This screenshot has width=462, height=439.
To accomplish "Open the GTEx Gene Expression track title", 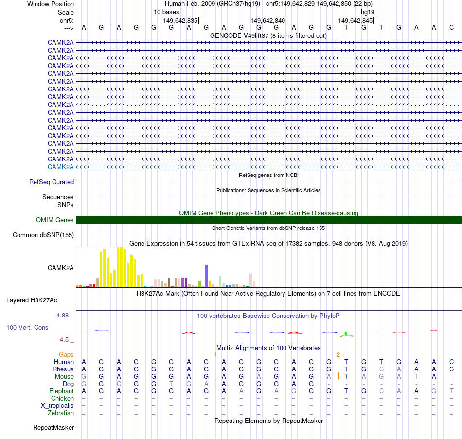I will [x=268, y=244].
